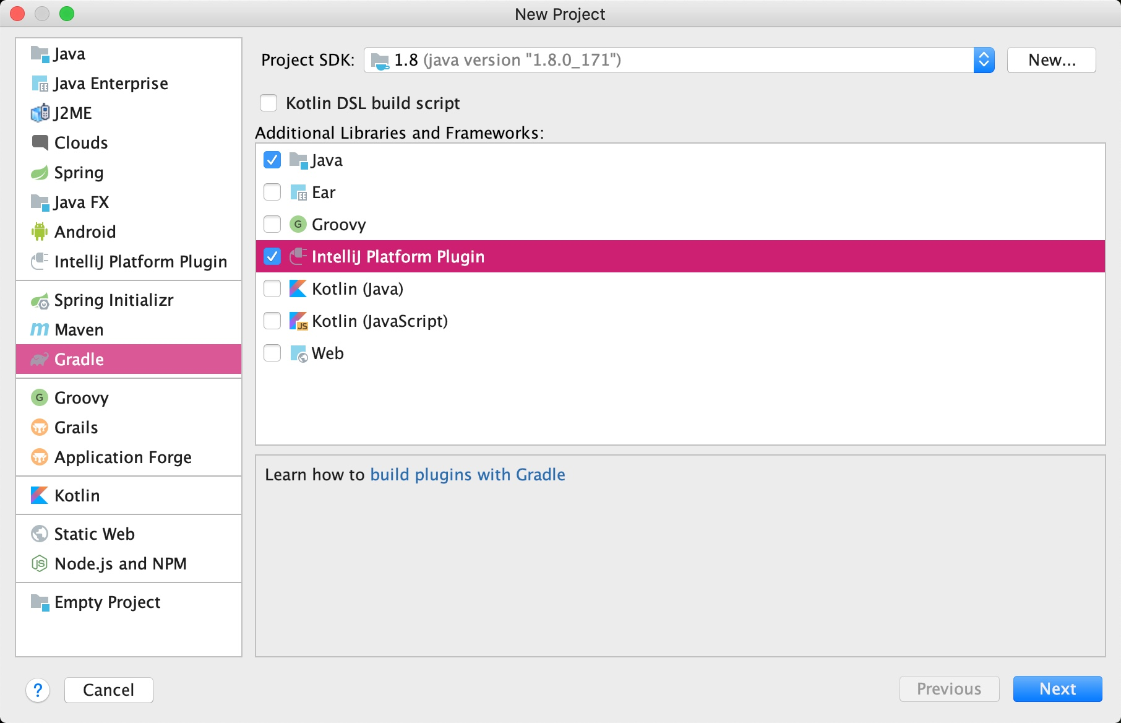Check the Kotlin (JavaScript) checkbox
1121x723 pixels.
tap(272, 321)
